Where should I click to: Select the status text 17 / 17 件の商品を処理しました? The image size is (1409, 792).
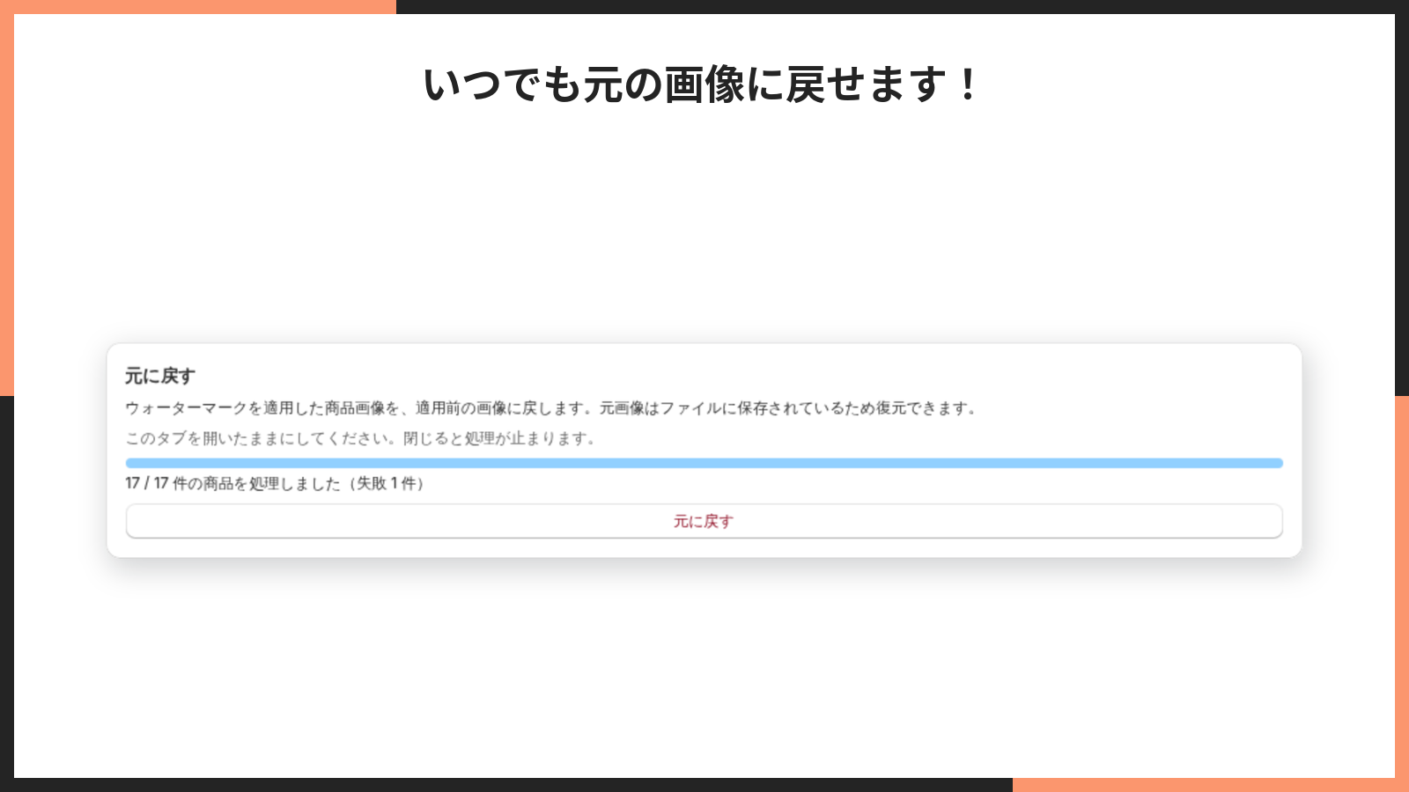(x=275, y=483)
